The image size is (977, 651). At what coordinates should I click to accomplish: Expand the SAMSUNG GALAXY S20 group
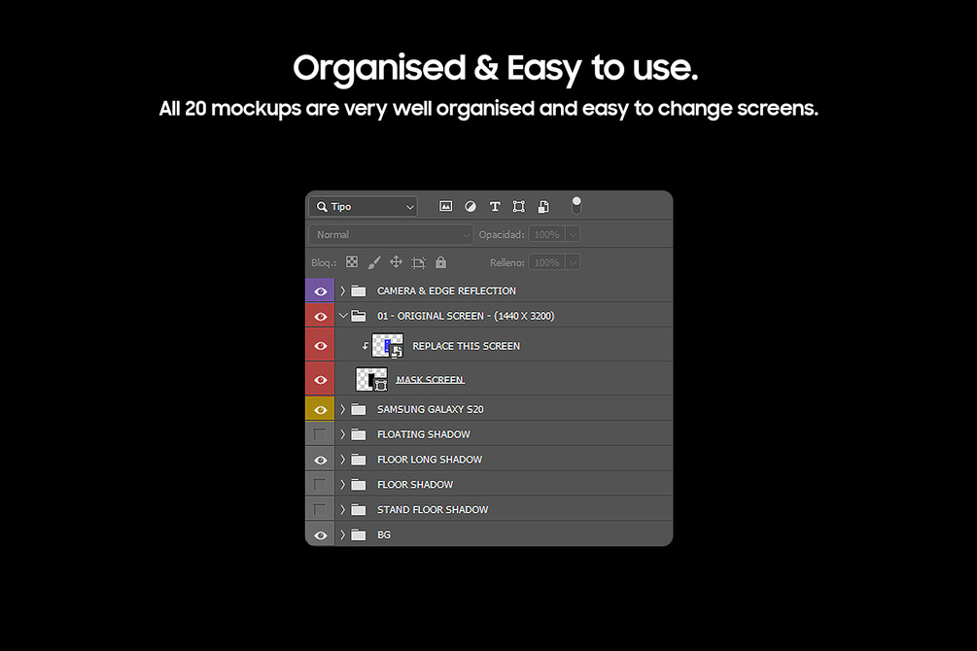point(343,409)
